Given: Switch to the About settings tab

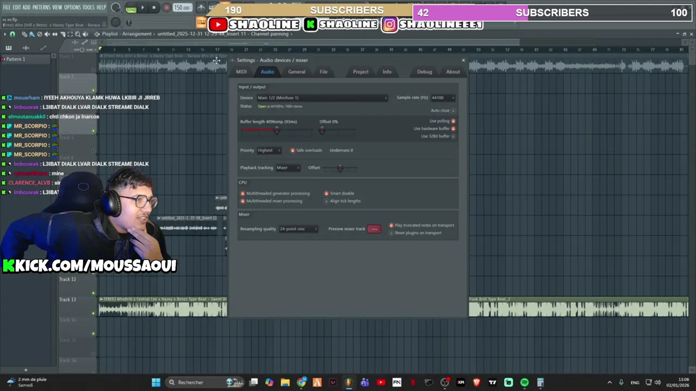Looking at the screenshot, I should coord(453,72).
